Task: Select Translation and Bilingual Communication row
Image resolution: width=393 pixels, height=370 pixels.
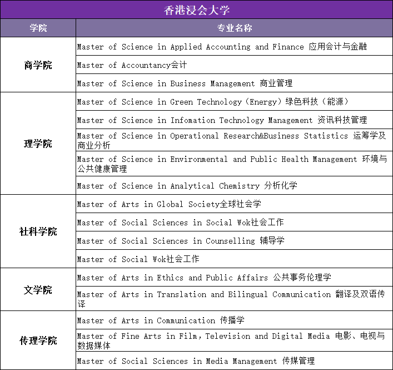Action: (235, 299)
